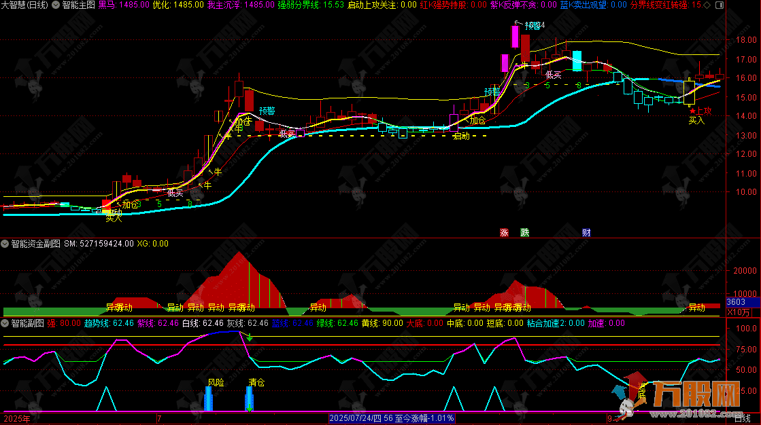The width and height of the screenshot is (761, 425).
Task: Click the blue 清仓 signal bar
Action: pos(250,398)
